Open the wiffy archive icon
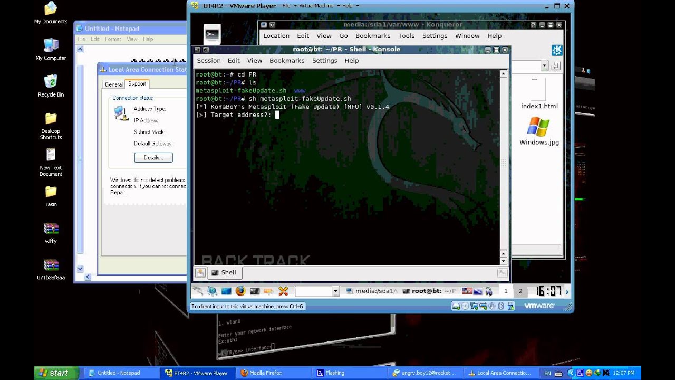 pos(51,228)
